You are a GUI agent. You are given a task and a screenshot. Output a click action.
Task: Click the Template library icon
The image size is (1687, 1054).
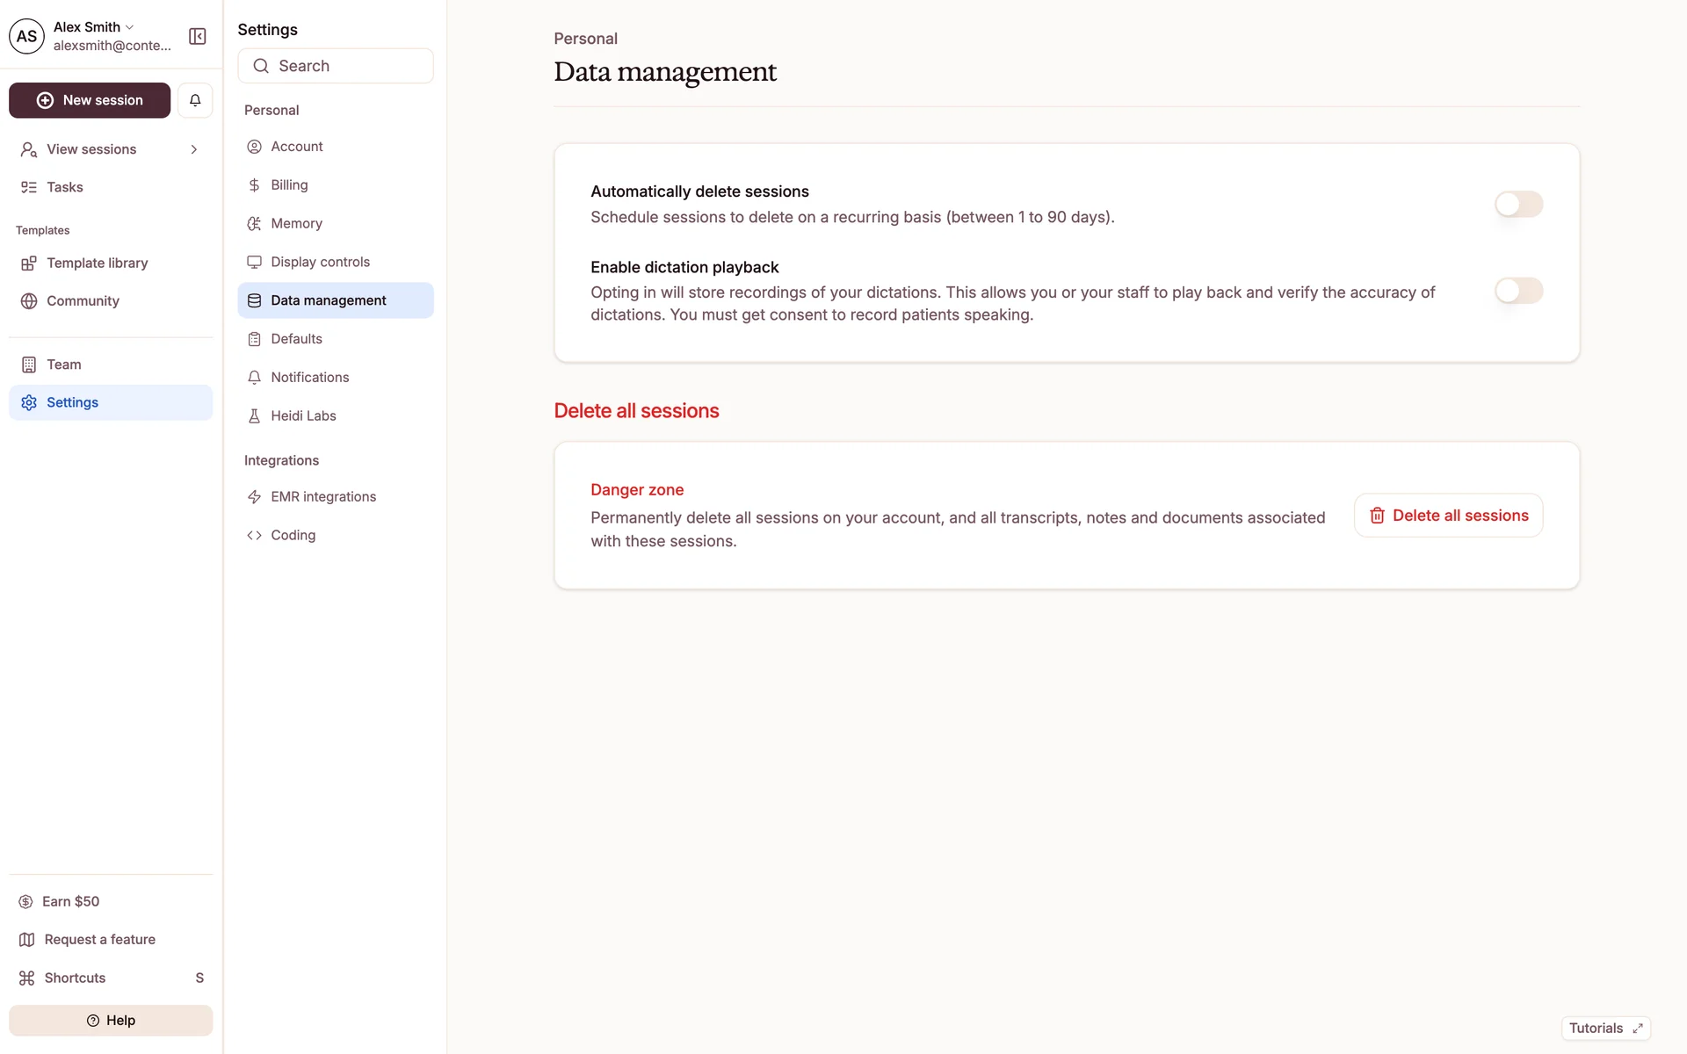29,263
